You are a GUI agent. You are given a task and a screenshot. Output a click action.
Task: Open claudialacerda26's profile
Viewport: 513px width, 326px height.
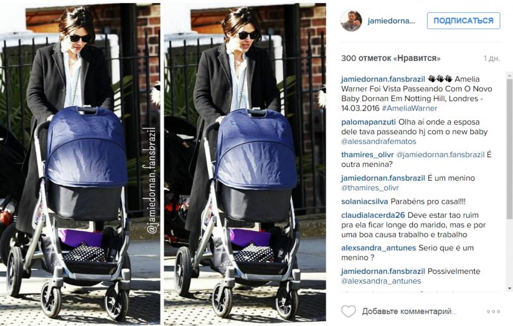tap(373, 215)
